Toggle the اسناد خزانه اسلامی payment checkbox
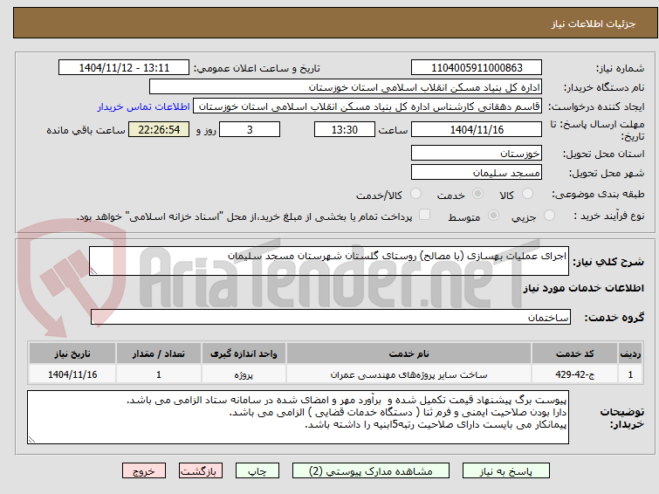 (424, 215)
